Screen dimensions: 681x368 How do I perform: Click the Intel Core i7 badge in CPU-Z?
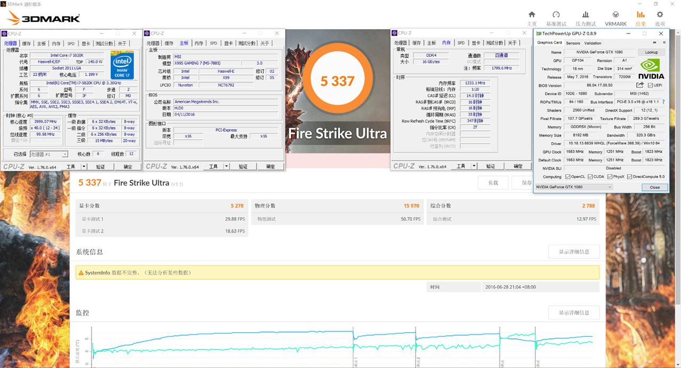point(122,64)
